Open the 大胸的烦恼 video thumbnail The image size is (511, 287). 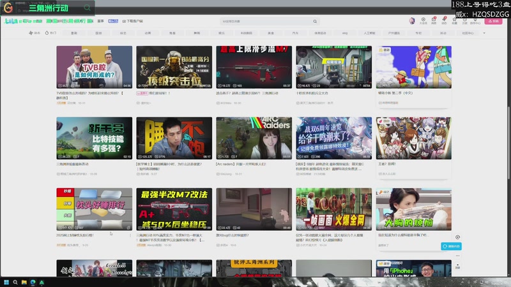click(413, 209)
